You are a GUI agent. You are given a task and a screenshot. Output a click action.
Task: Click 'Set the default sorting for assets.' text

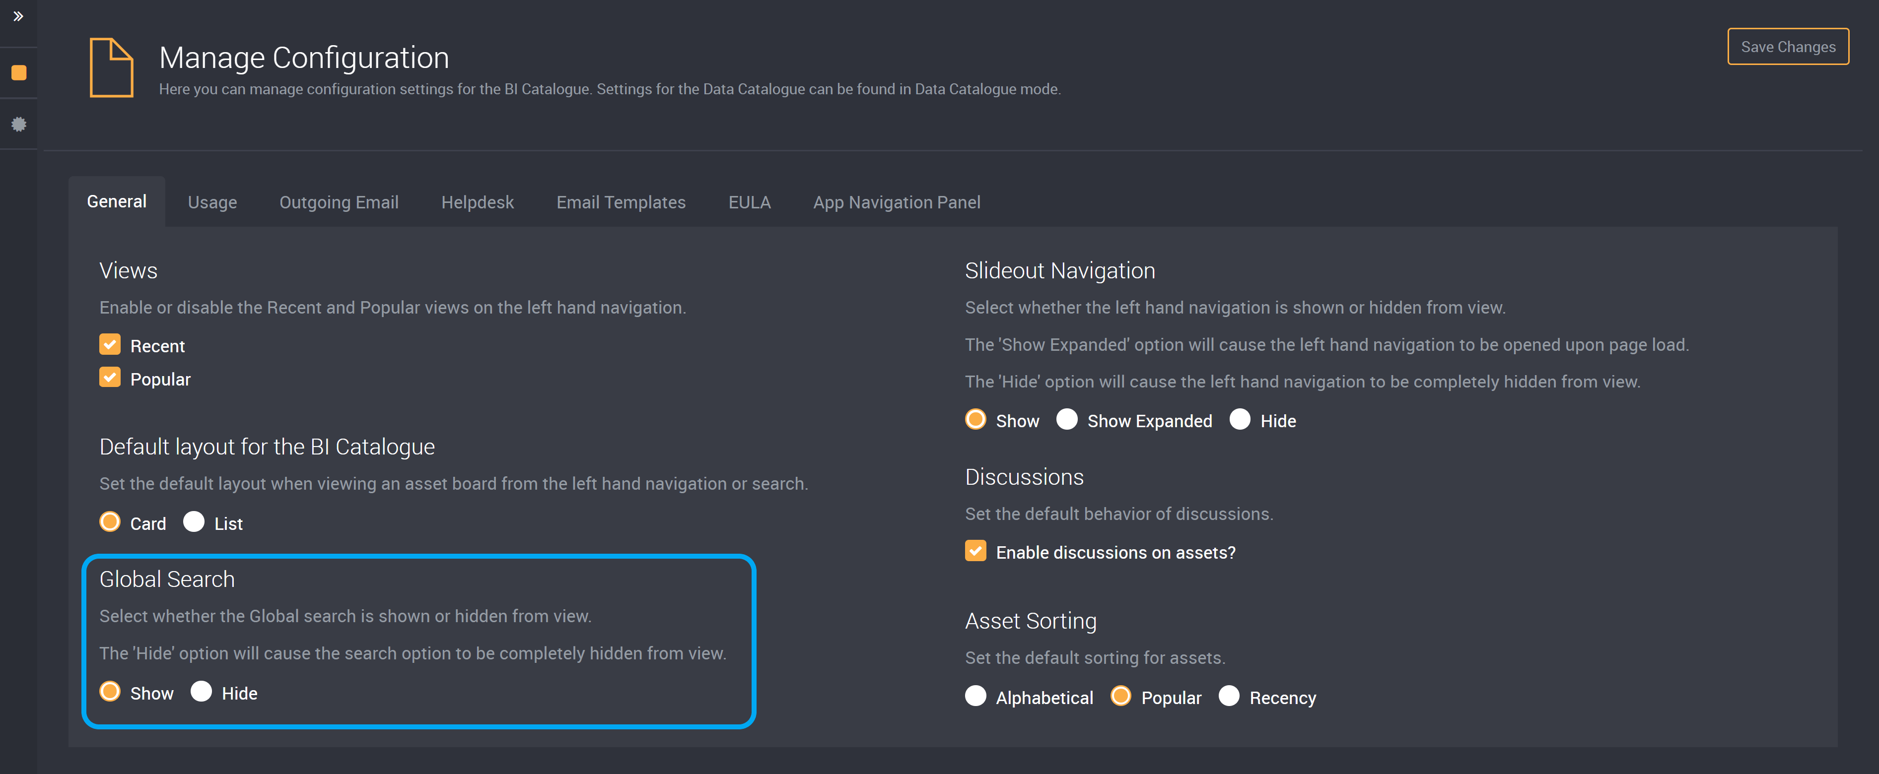[1095, 657]
